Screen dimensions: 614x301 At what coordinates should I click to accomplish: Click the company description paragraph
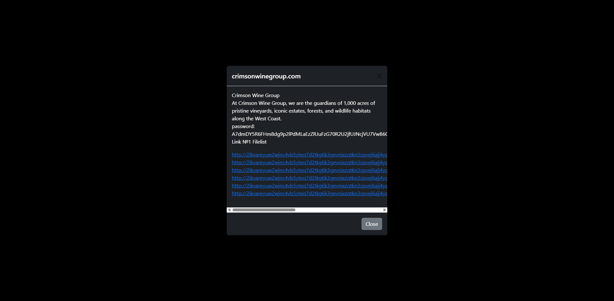click(x=303, y=111)
